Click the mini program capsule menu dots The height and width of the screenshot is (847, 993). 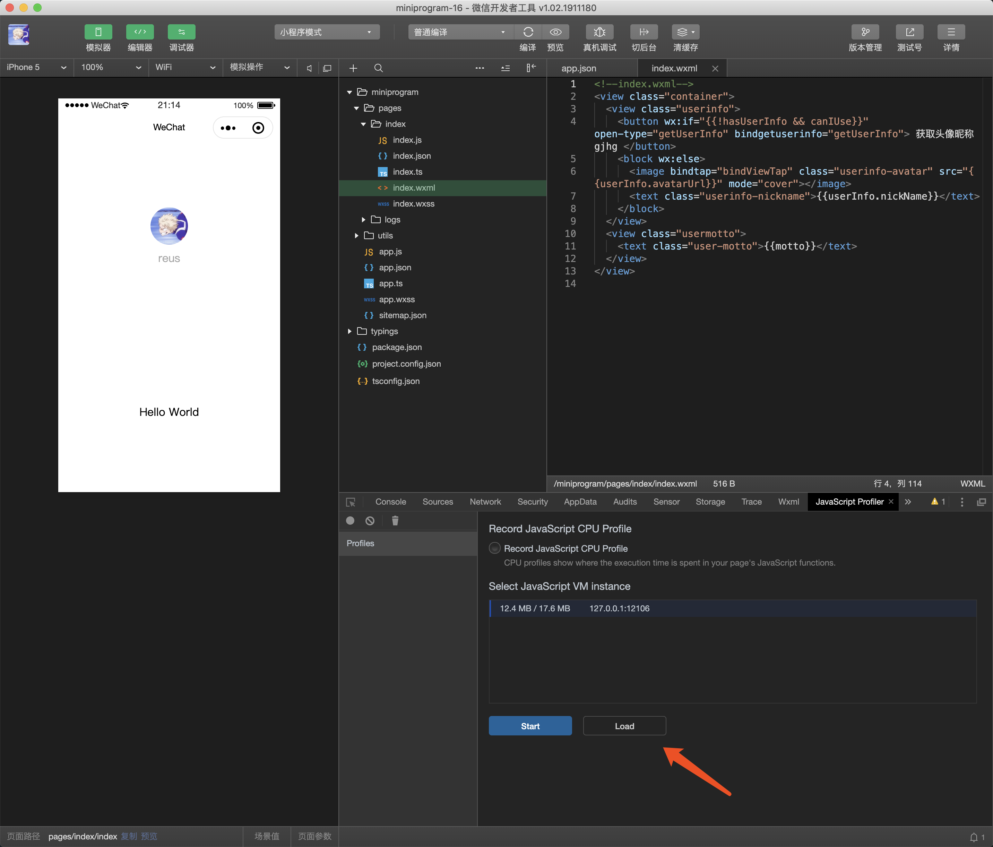tap(228, 128)
